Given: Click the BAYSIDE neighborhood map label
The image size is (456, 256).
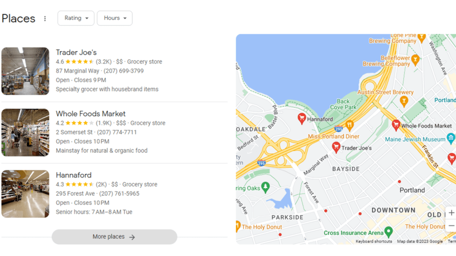Looking at the screenshot, I should [346, 169].
